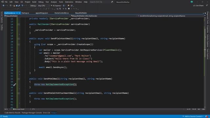The width and height of the screenshot is (210, 118).
Task: Open the Debug configuration dropdown
Action: point(33,6)
